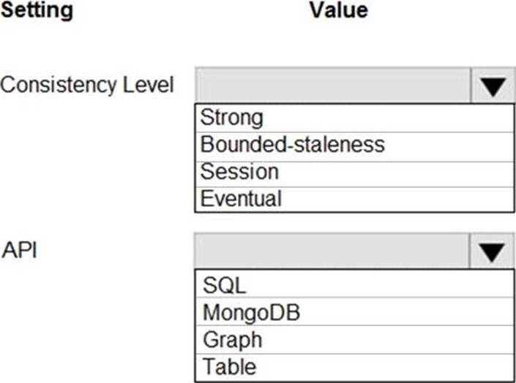Click the Consistency Level label
The height and width of the screenshot is (383, 516).
87,86
